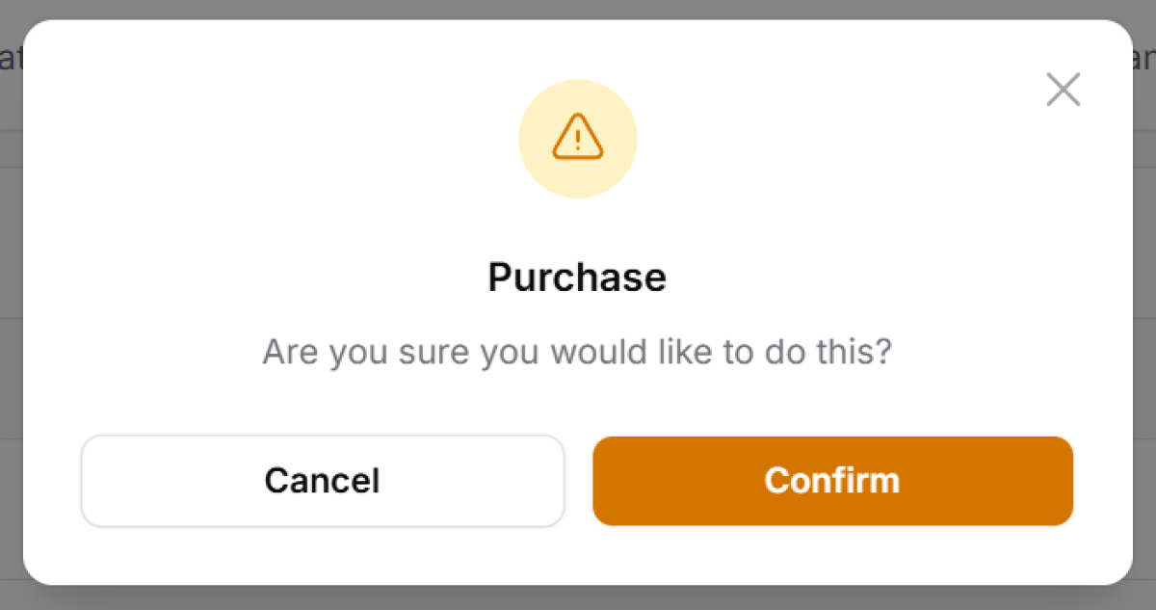Click the orange warning triangle icon

(x=577, y=138)
